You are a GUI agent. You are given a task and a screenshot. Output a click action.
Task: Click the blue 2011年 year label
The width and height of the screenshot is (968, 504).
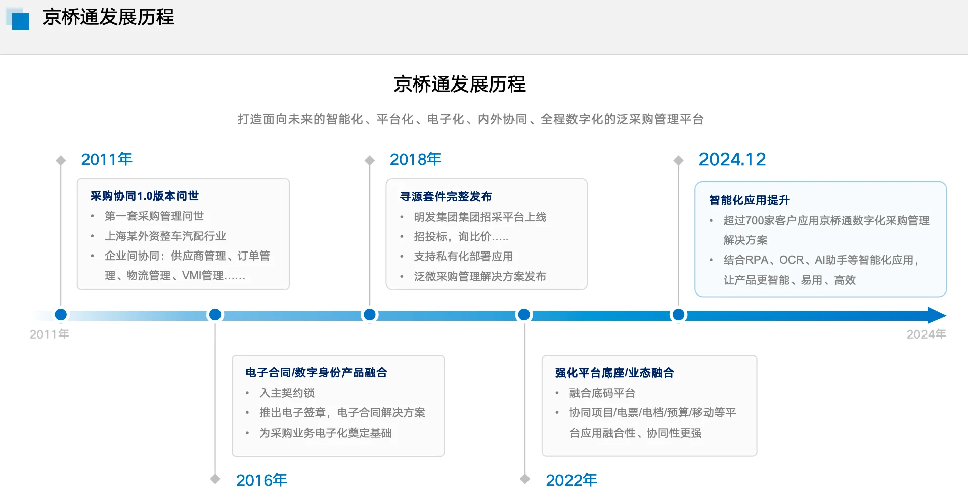click(x=106, y=159)
